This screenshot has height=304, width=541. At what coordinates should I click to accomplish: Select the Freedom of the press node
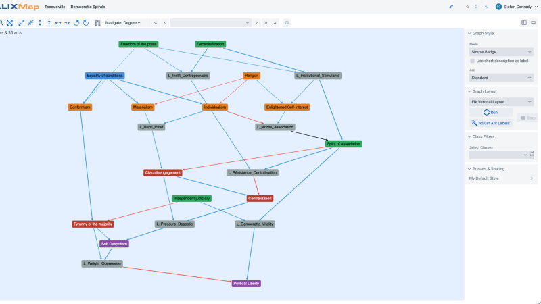point(139,44)
